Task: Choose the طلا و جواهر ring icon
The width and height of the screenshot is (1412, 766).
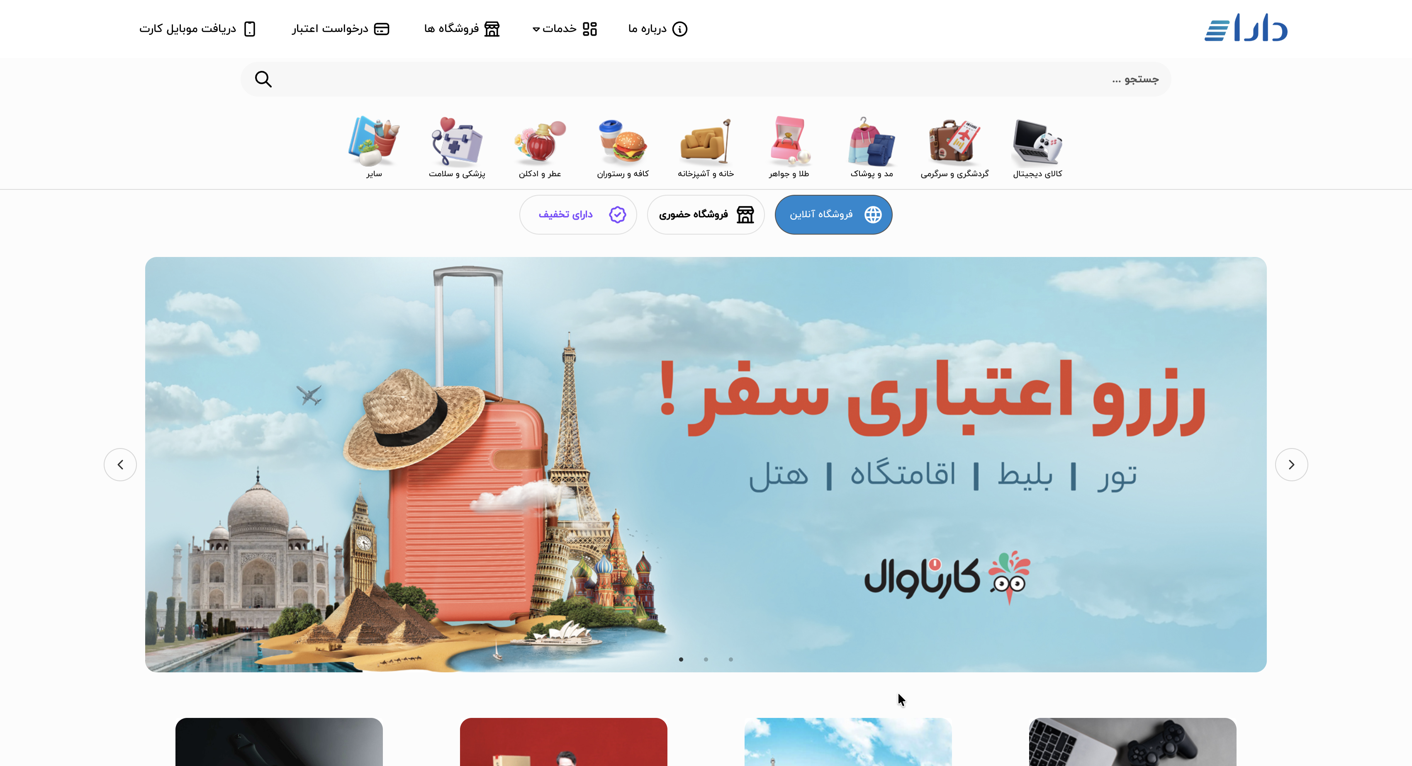Action: tap(789, 141)
